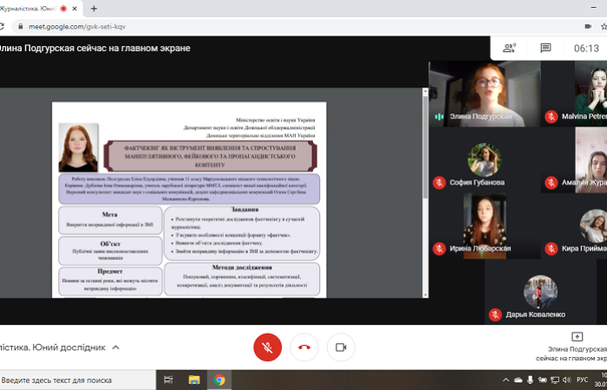Open File Explorer from the taskbar
This screenshot has width=607, height=390.
coord(194,380)
